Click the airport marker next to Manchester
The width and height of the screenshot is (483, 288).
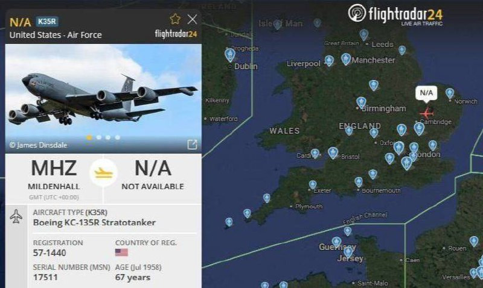(x=346, y=59)
